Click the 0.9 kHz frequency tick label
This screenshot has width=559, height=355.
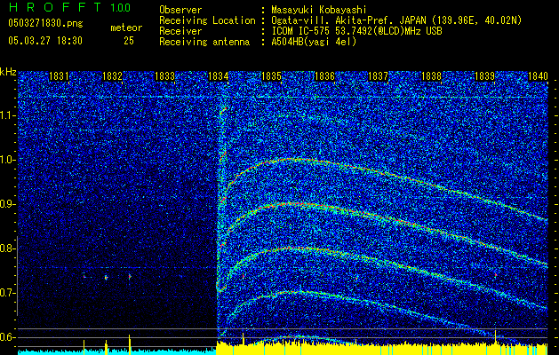click(x=7, y=204)
